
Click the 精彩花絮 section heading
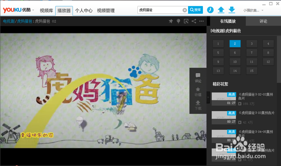220,84
